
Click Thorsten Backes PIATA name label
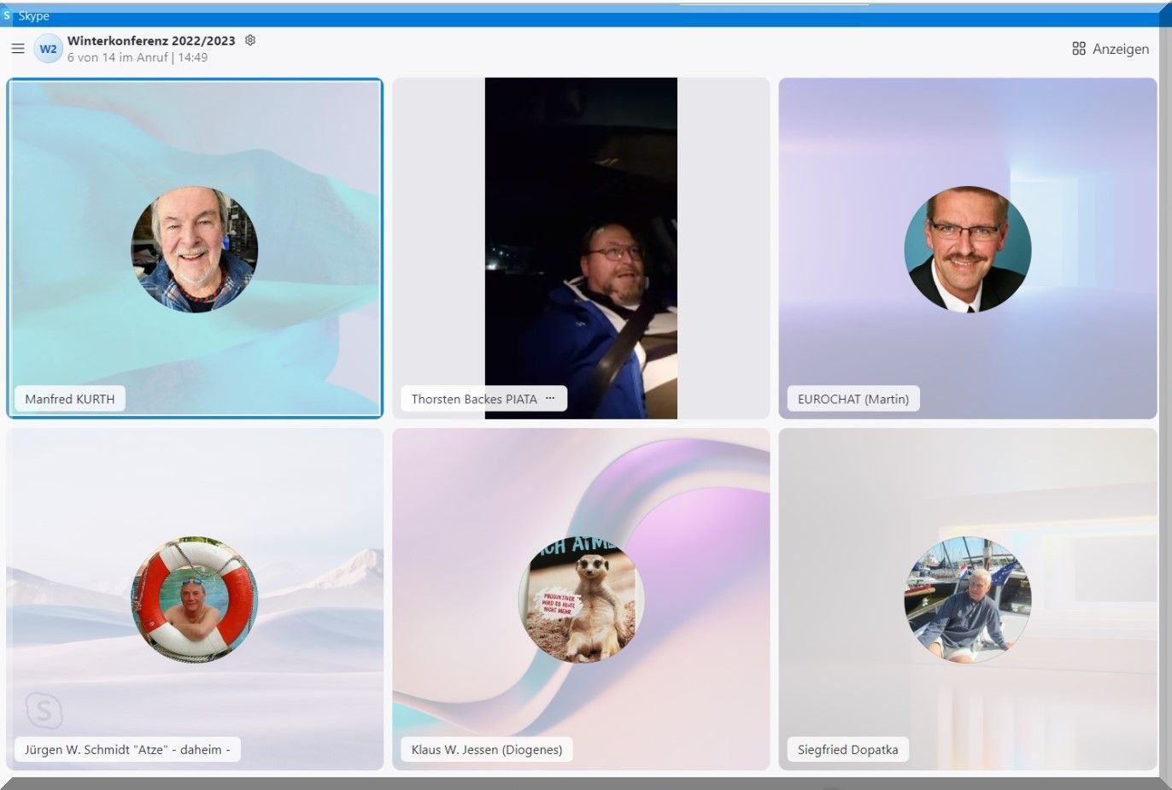click(x=473, y=399)
